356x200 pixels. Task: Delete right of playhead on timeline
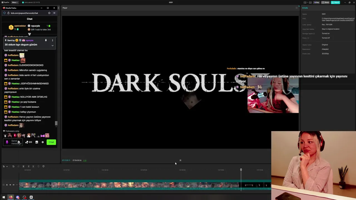[33, 166]
